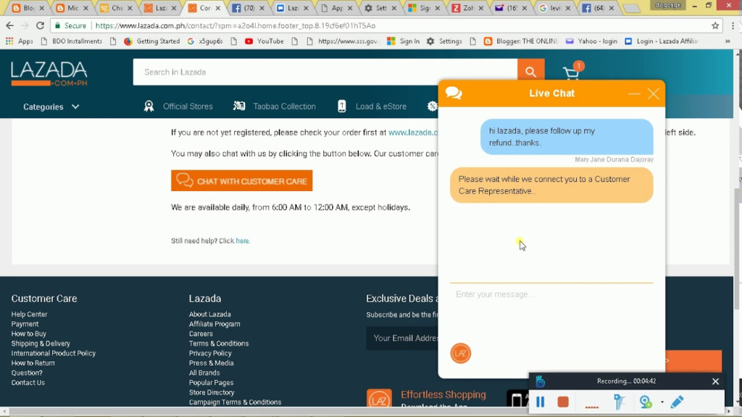The height and width of the screenshot is (417, 742).
Task: Click the Your Email Address field
Action: click(x=403, y=338)
